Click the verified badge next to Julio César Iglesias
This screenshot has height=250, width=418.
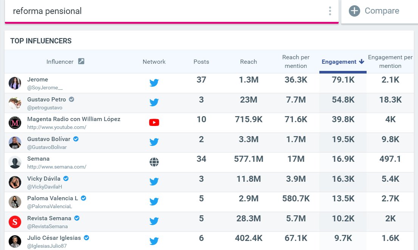87,238
